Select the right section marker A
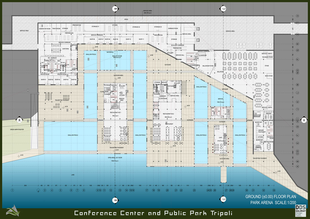Screen dimensions: 310x219 pyautogui.click(x=304, y=120)
